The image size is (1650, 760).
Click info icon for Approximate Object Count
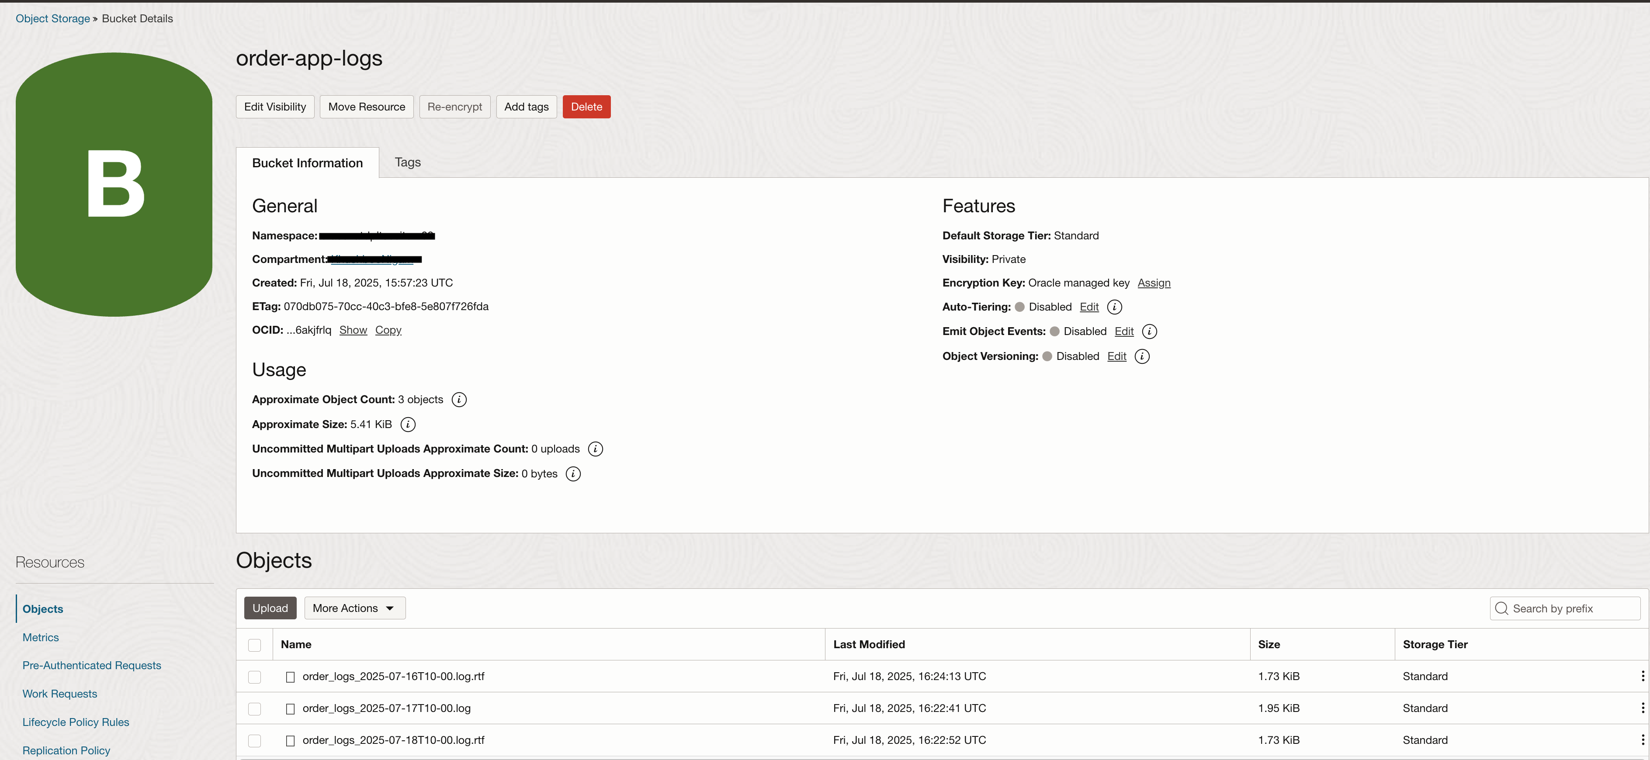[459, 400]
